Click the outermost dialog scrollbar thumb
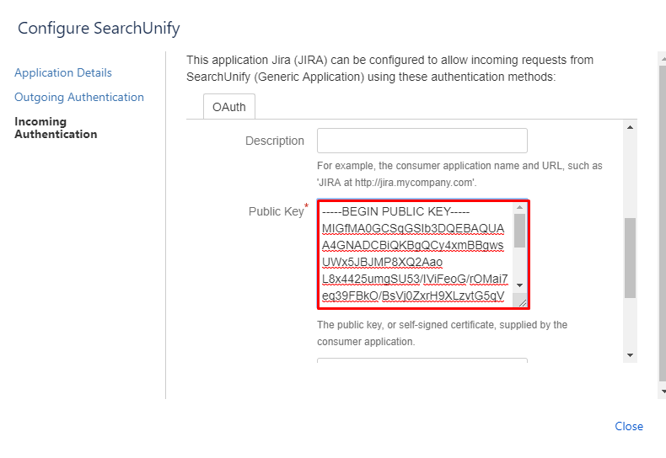Viewport: 666px width, 458px height. coord(662,219)
